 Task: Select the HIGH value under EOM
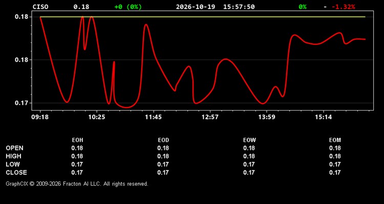335,156
